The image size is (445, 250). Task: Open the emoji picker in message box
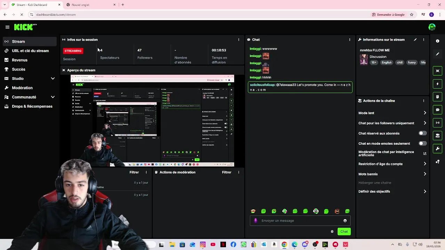coord(345,220)
